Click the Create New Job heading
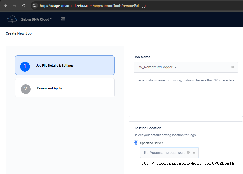The width and height of the screenshot is (243, 174). tap(18, 33)
